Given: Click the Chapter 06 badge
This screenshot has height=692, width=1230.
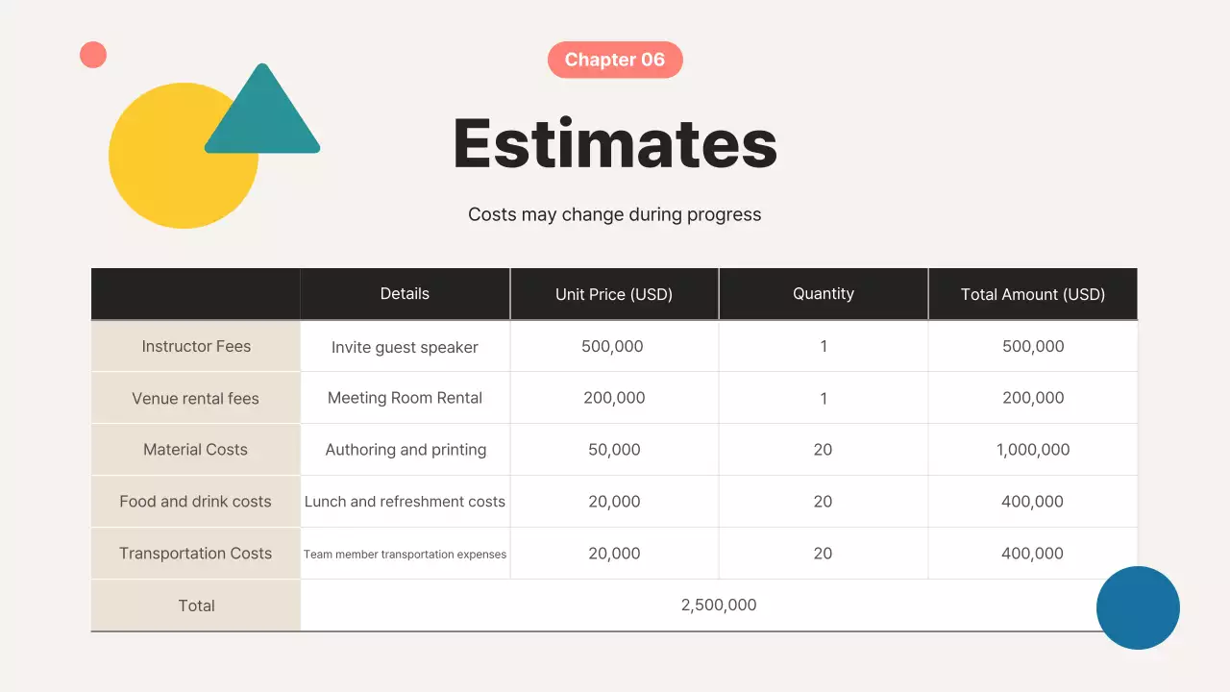Looking at the screenshot, I should 615,60.
